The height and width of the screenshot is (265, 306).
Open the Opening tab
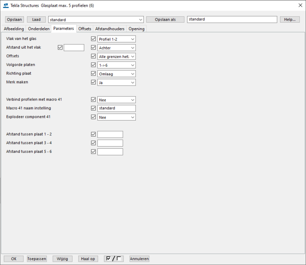point(136,29)
